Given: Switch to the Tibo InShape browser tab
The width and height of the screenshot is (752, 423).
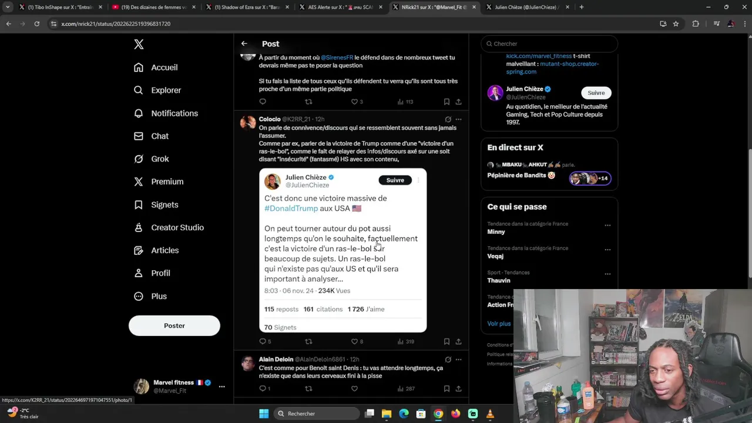Looking at the screenshot, I should (61, 7).
